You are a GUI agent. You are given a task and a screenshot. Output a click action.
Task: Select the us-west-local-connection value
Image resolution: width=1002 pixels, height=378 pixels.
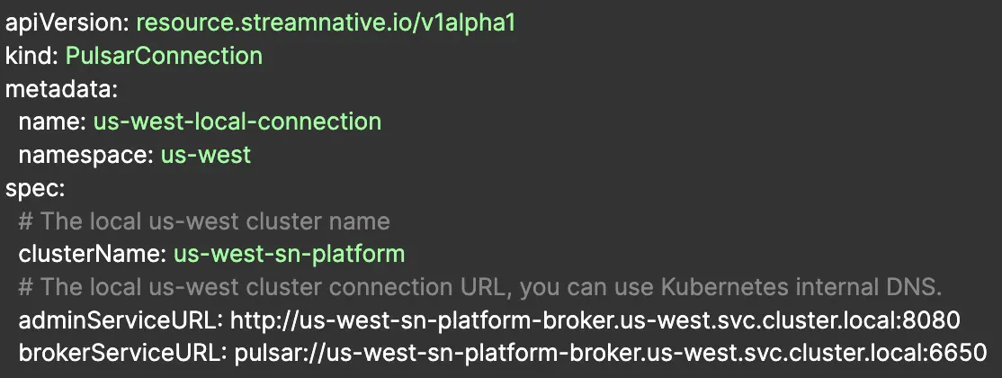[237, 121]
